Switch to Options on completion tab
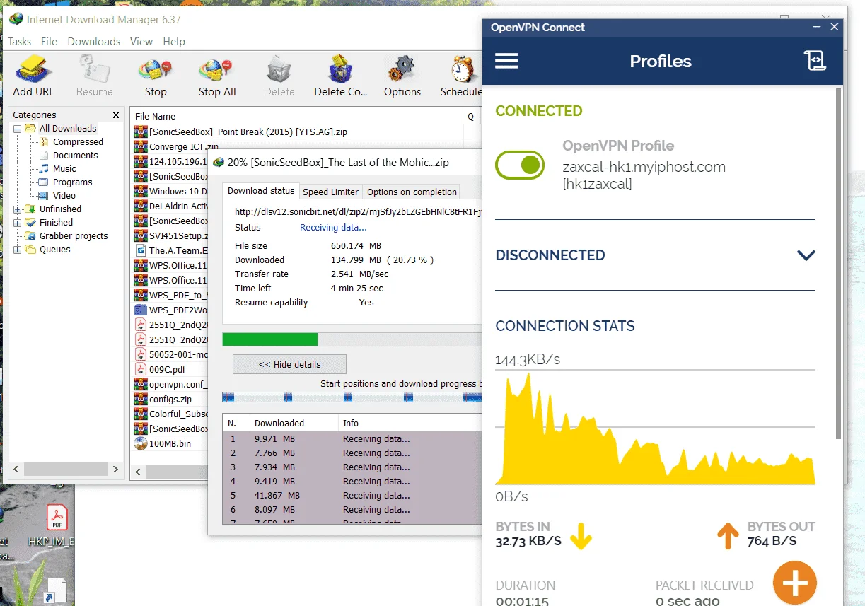This screenshot has width=865, height=606. (412, 192)
